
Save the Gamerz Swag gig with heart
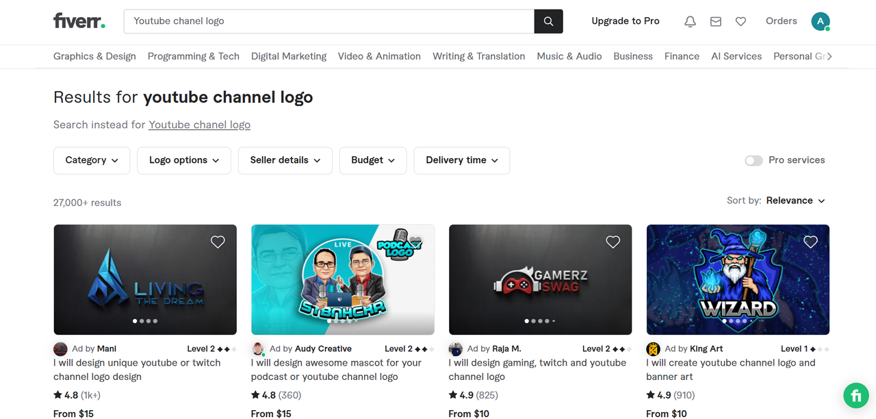pyautogui.click(x=613, y=242)
